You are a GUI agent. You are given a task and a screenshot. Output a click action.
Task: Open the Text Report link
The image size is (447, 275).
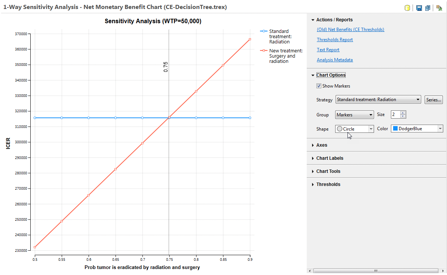[x=328, y=49]
